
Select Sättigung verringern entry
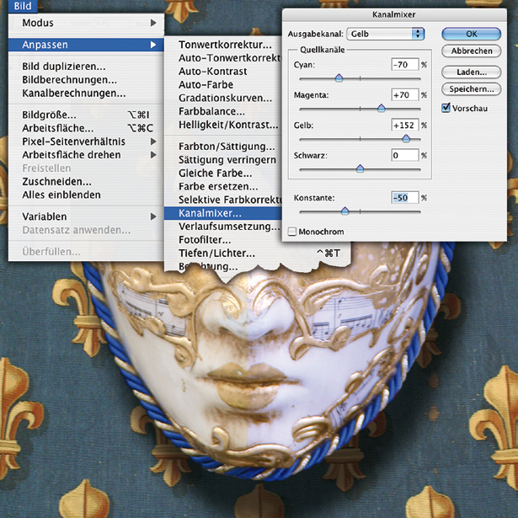coord(227,160)
